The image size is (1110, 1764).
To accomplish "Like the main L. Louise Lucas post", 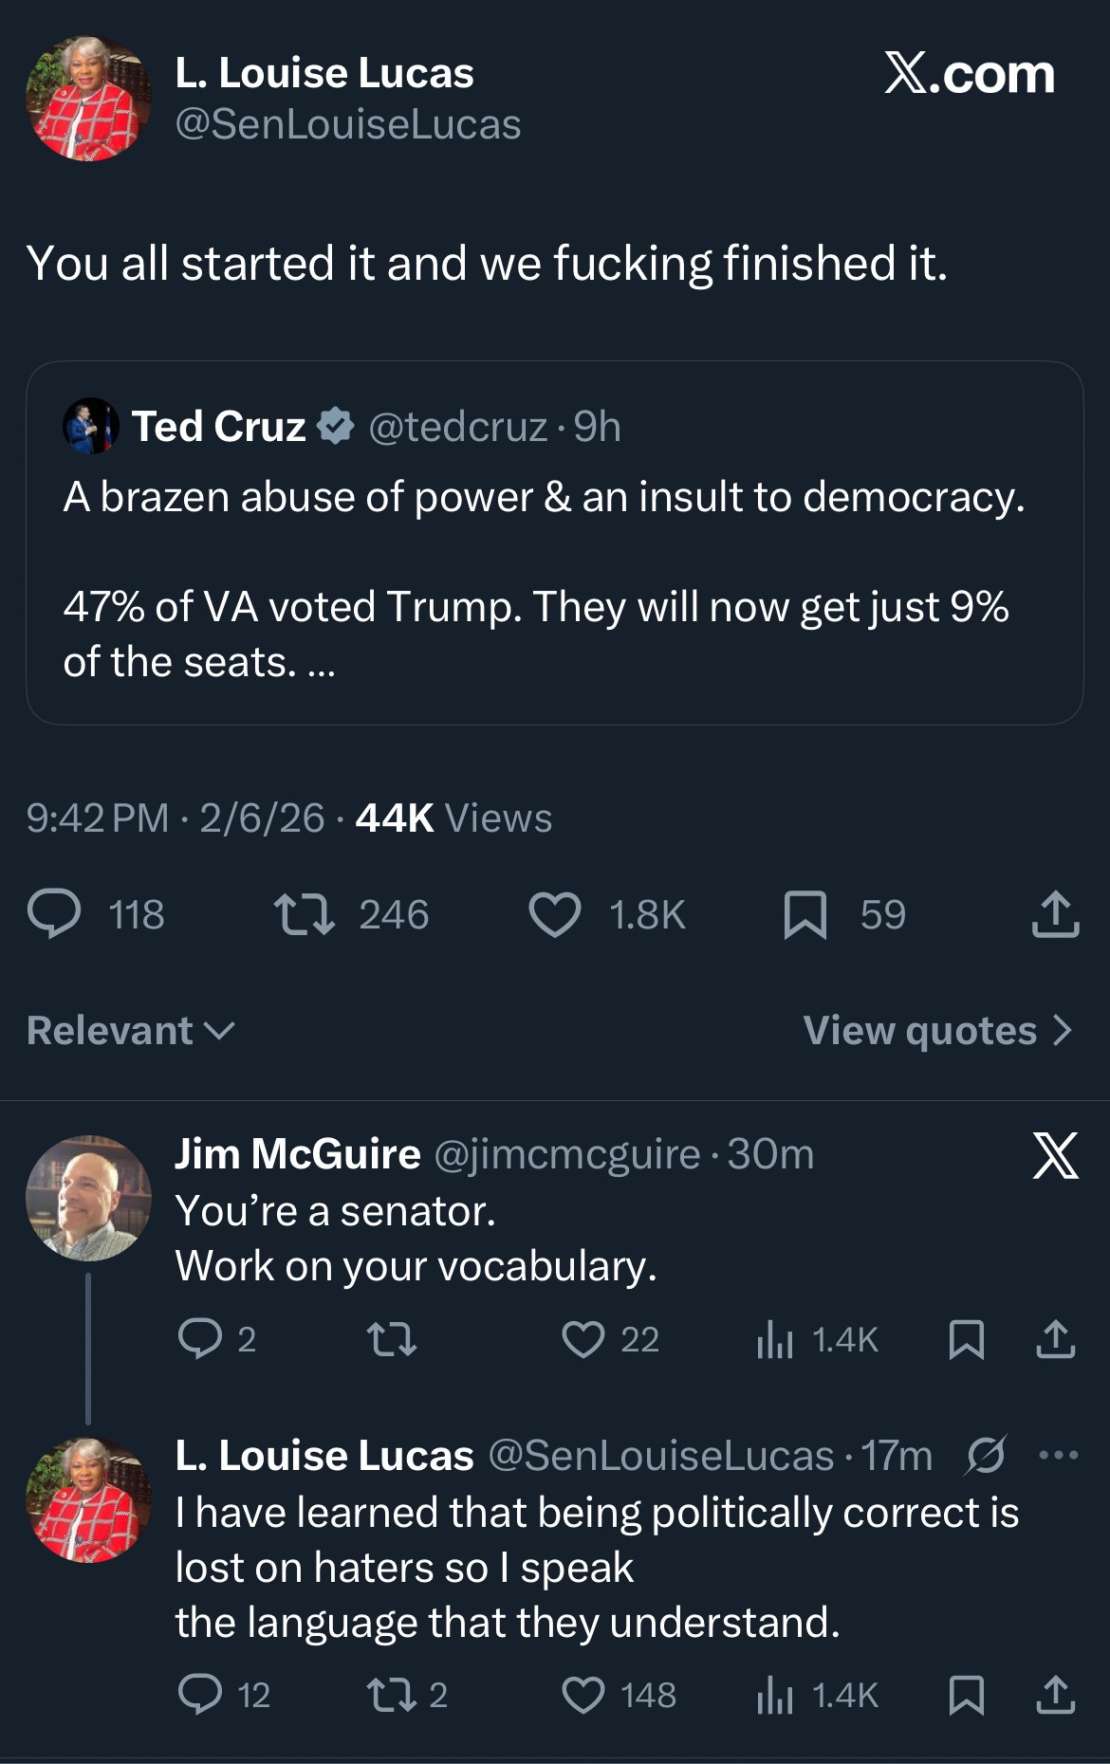I will pos(555,915).
